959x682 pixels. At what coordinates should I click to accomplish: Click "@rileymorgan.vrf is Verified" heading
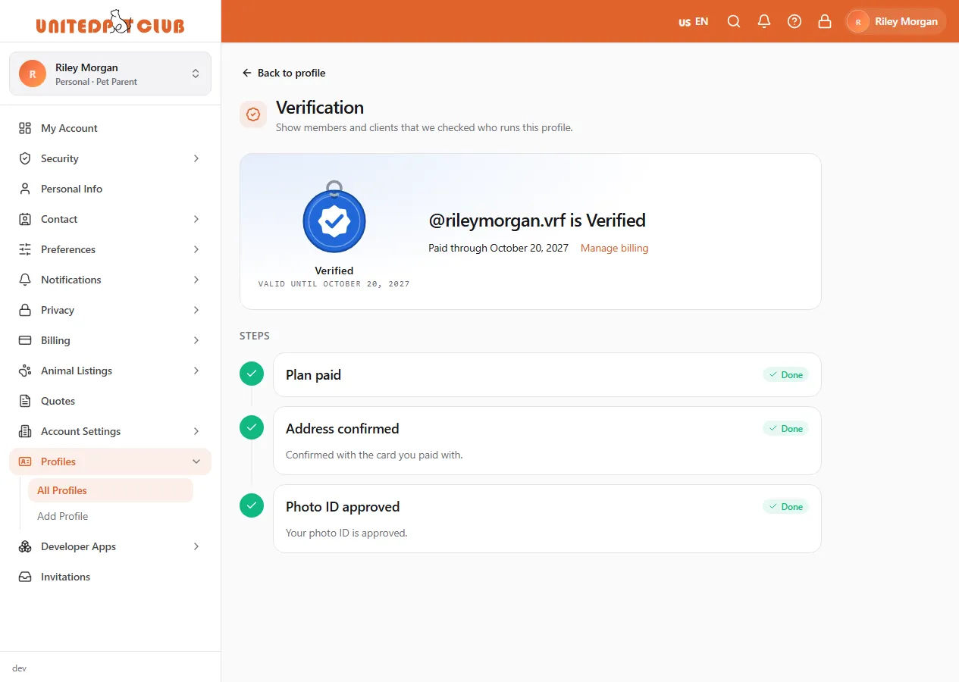[537, 221]
